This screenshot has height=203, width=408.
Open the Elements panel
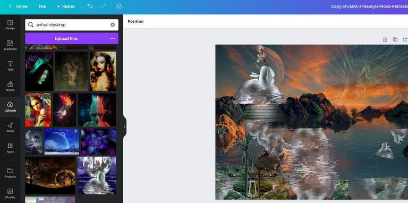10,45
